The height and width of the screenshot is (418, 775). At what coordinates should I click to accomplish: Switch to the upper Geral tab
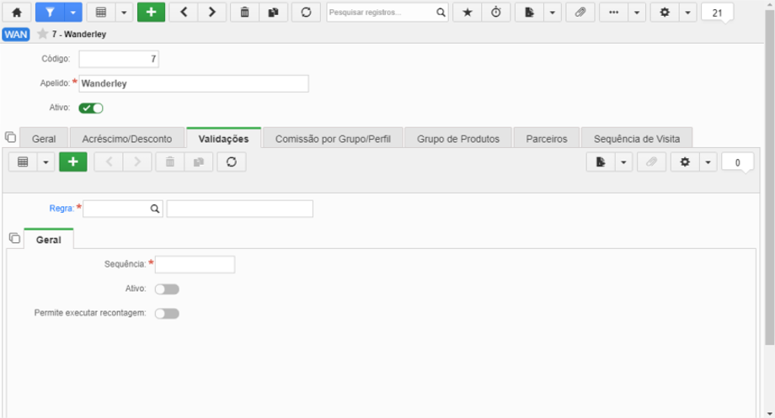tap(44, 139)
